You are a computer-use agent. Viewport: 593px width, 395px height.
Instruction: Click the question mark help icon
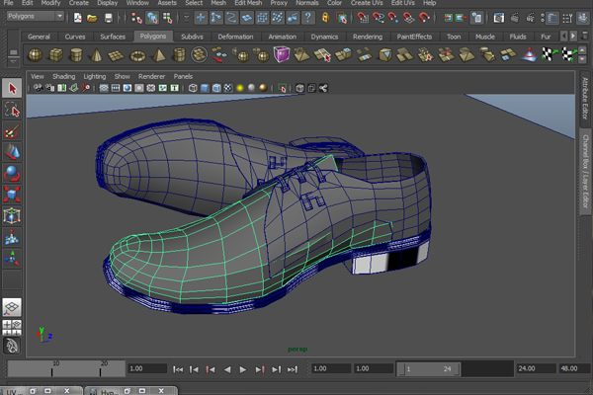pos(308,18)
